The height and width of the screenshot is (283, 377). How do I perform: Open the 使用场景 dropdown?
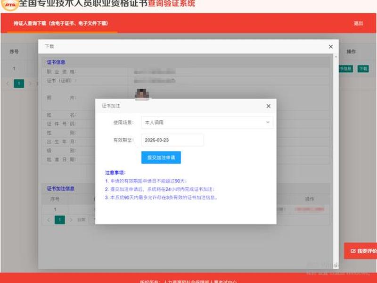click(207, 123)
